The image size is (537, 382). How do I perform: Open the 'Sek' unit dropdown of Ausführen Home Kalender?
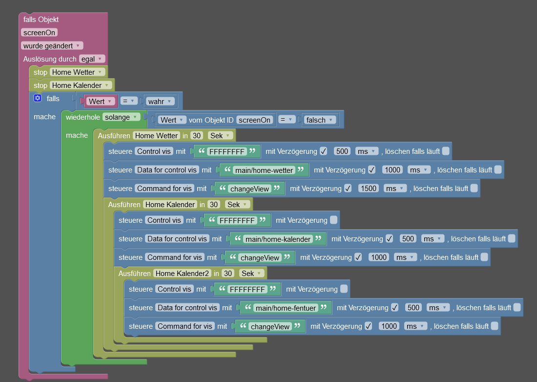pos(237,205)
